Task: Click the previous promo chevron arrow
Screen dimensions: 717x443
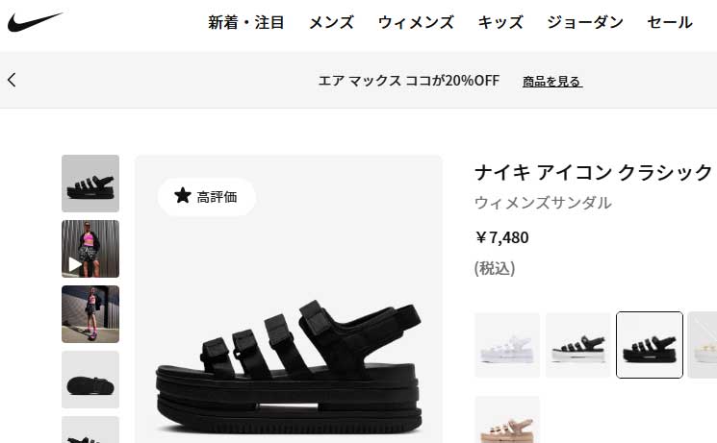Action: [12, 80]
